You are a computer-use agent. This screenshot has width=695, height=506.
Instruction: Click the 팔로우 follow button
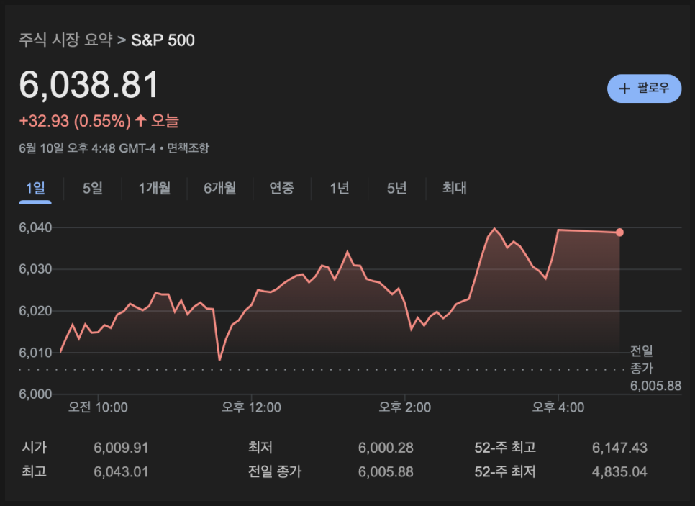point(644,89)
